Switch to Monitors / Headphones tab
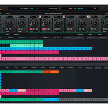This screenshot has height=108, width=108. pos(53,13)
